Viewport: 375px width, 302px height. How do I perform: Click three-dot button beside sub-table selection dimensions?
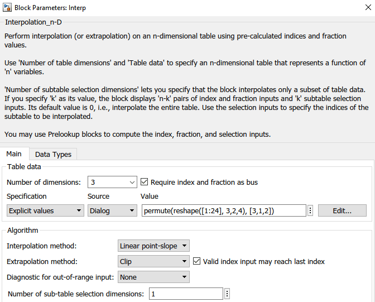pyautogui.click(x=227, y=294)
